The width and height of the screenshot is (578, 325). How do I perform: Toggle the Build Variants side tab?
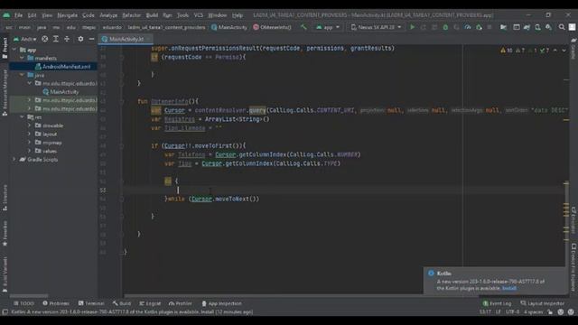(x=5, y=274)
